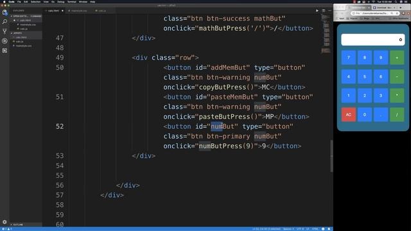The height and width of the screenshot is (231, 411).
Task: Click the calculator display field
Action: tap(372, 40)
